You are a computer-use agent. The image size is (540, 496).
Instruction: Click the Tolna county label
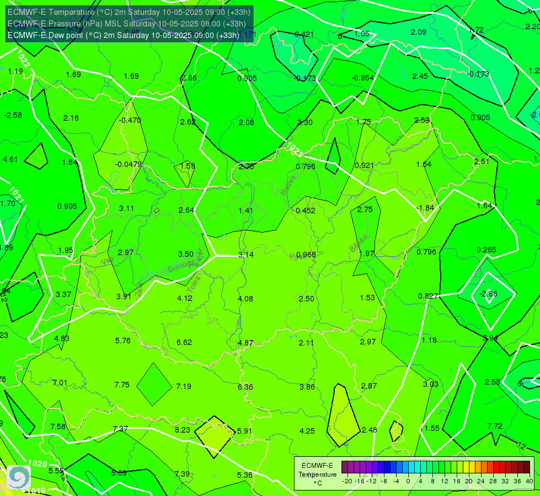(194, 285)
